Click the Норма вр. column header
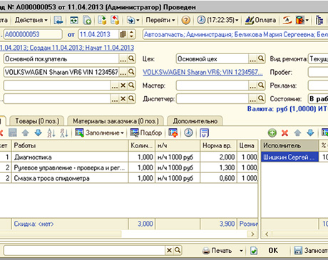Image resolution: width=328 pixels, height=260 pixels. tap(218, 145)
